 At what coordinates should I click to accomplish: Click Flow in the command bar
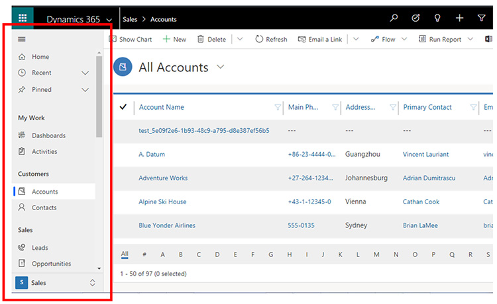coord(383,39)
